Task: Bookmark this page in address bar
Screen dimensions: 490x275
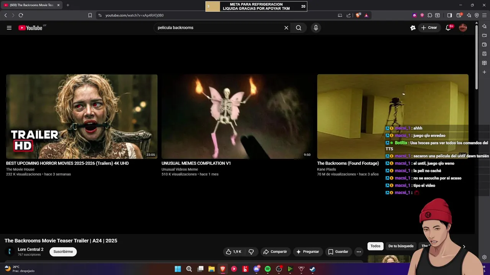Action: (x=90, y=15)
